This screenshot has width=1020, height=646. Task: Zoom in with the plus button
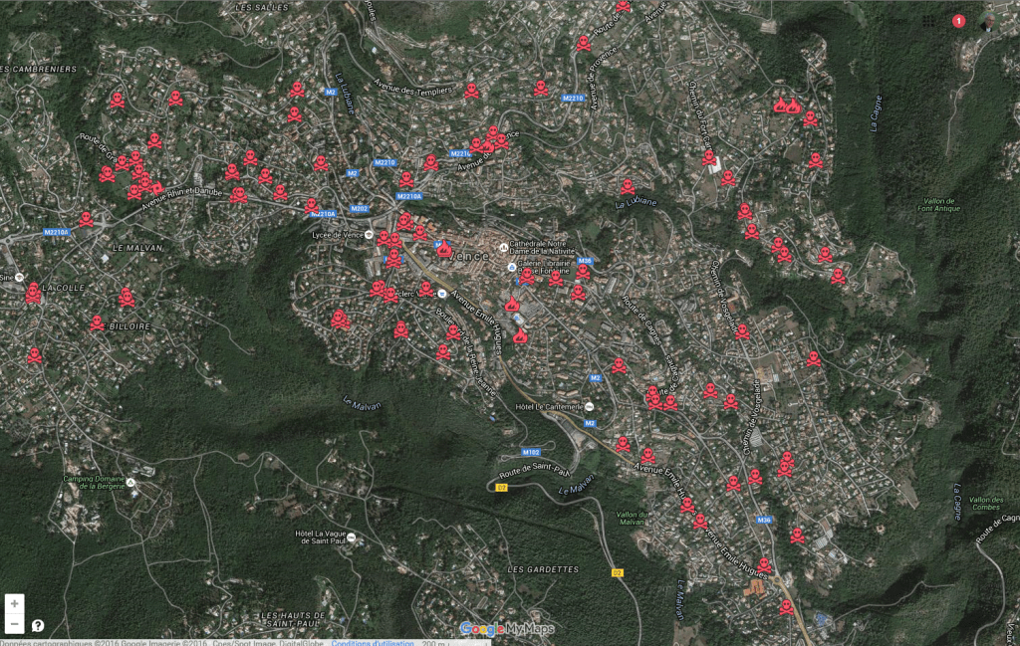pos(14,604)
